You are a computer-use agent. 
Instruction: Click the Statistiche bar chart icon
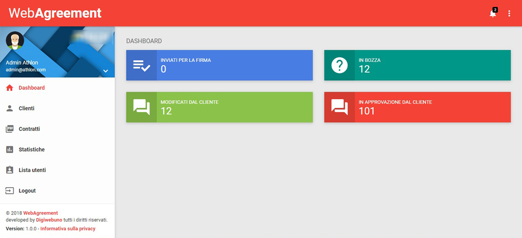tap(9, 150)
